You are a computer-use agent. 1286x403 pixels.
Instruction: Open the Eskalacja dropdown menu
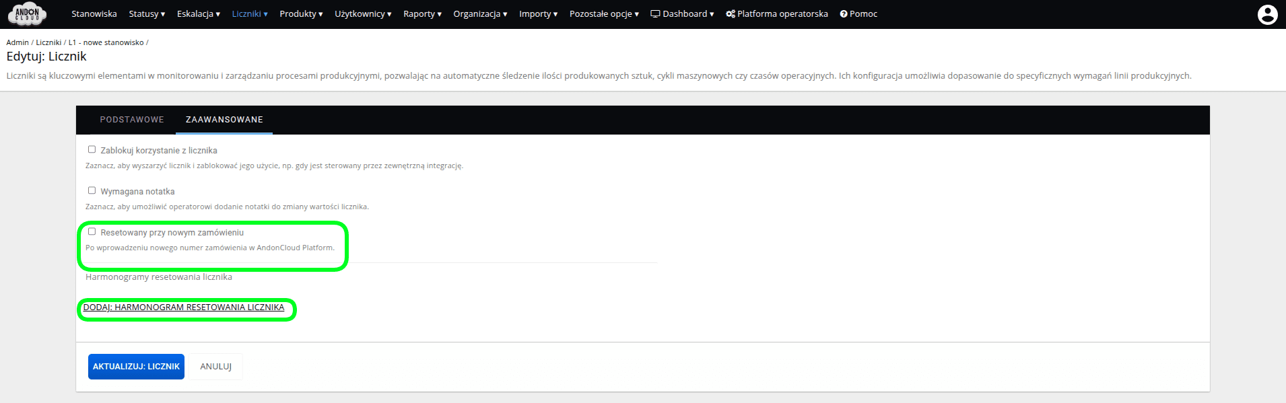[x=198, y=14]
